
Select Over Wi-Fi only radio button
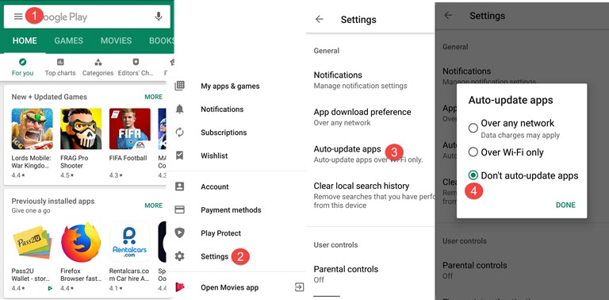pyautogui.click(x=473, y=152)
